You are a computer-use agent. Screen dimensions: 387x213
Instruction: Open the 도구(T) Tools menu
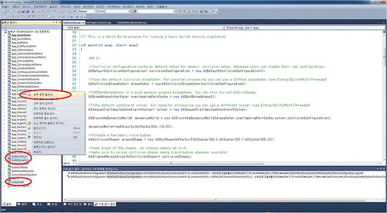coord(101,6)
